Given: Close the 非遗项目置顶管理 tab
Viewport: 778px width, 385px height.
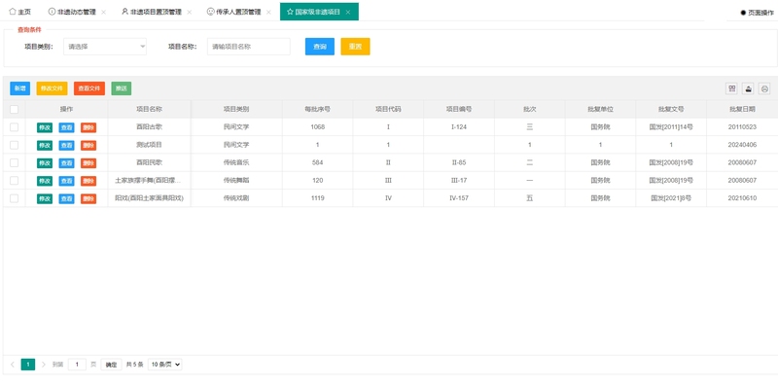Looking at the screenshot, I should [189, 12].
